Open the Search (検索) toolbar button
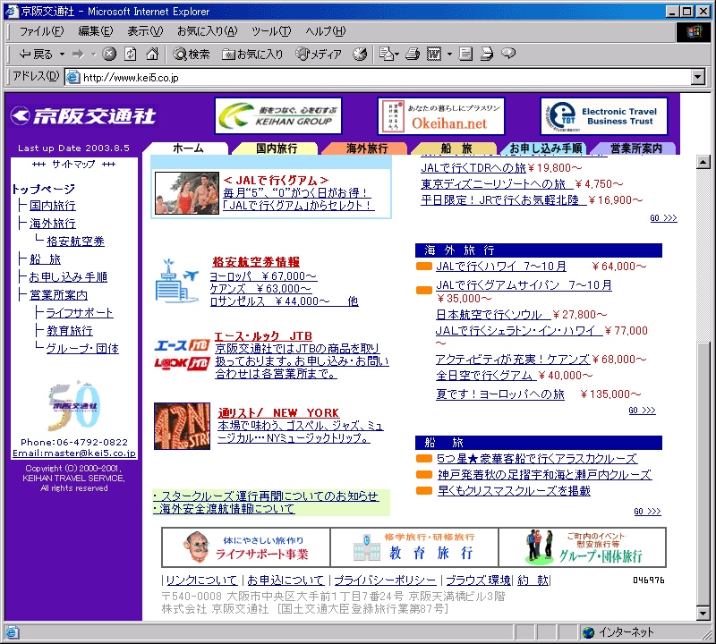 pos(192,55)
